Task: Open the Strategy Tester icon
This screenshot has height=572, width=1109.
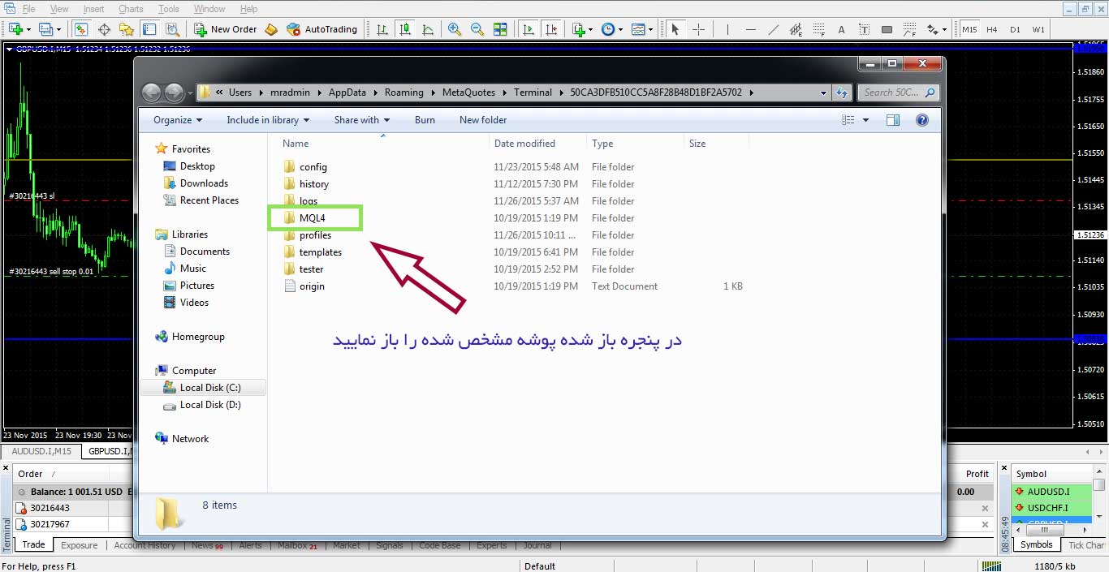Action: (172, 29)
